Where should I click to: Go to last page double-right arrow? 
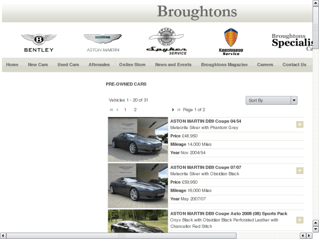(179, 110)
